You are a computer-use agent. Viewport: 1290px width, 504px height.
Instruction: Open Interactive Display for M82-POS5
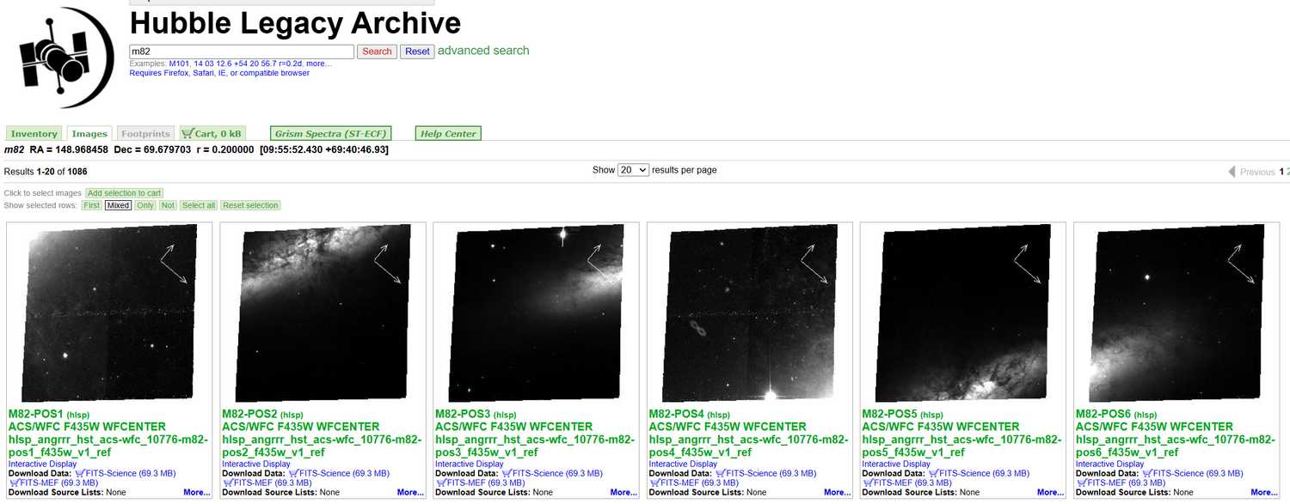[x=896, y=464]
